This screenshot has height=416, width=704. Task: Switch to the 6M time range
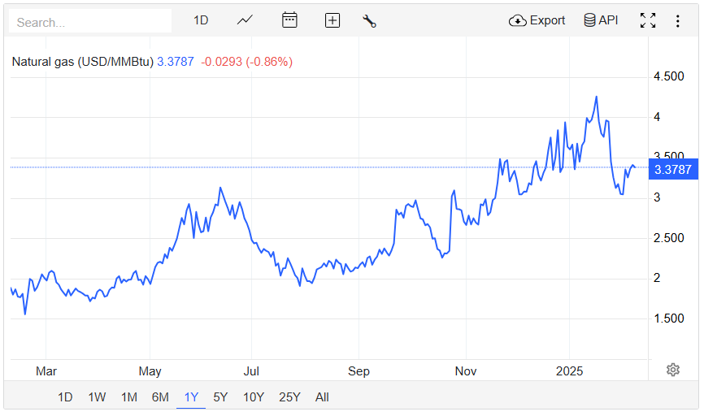(160, 397)
